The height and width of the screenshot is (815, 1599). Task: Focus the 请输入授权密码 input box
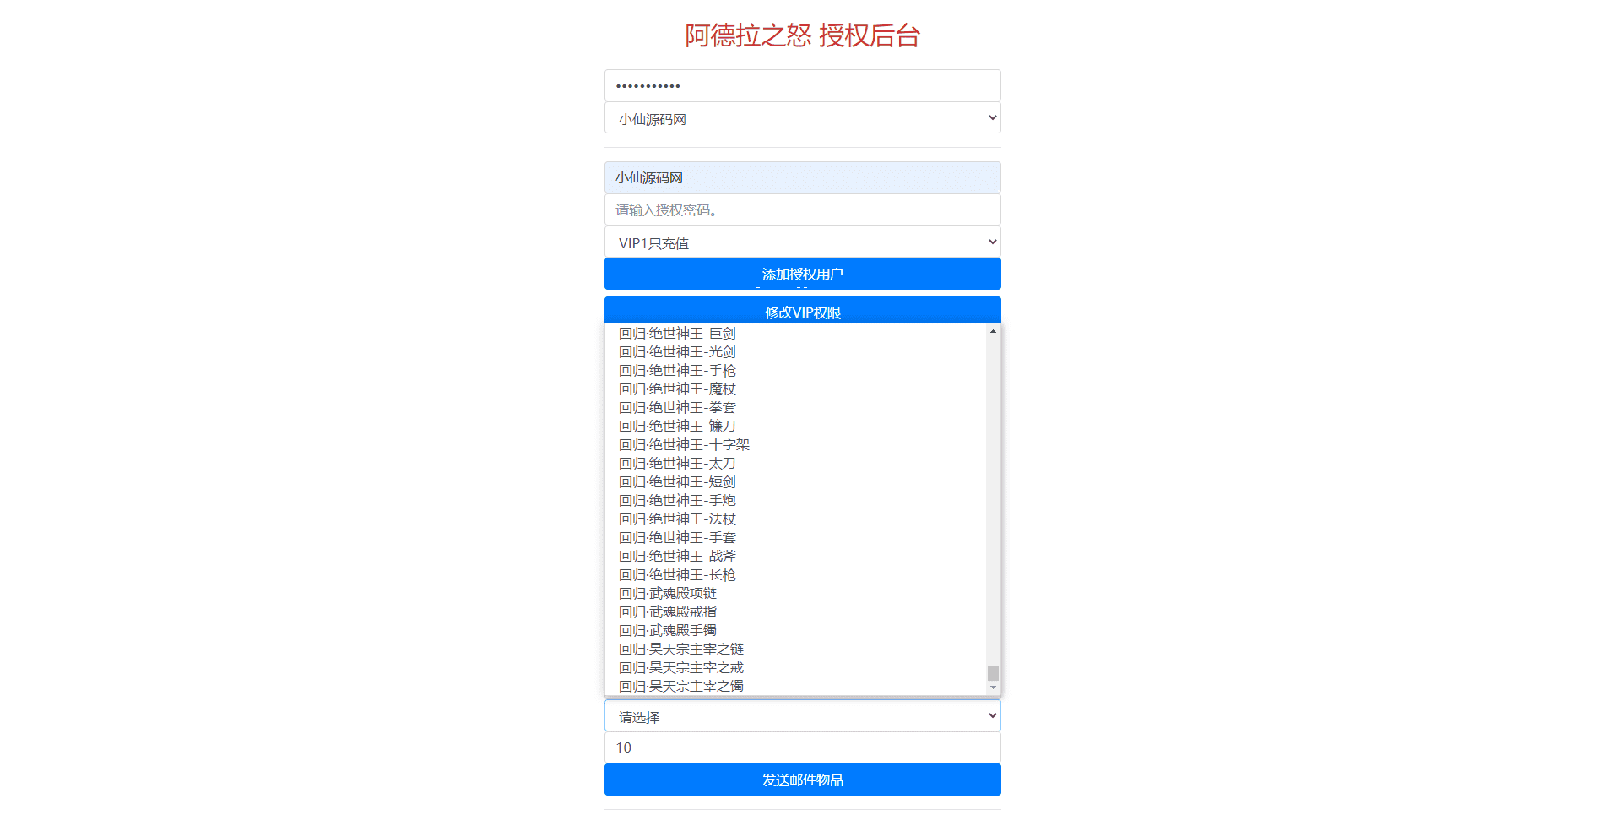coord(802,209)
